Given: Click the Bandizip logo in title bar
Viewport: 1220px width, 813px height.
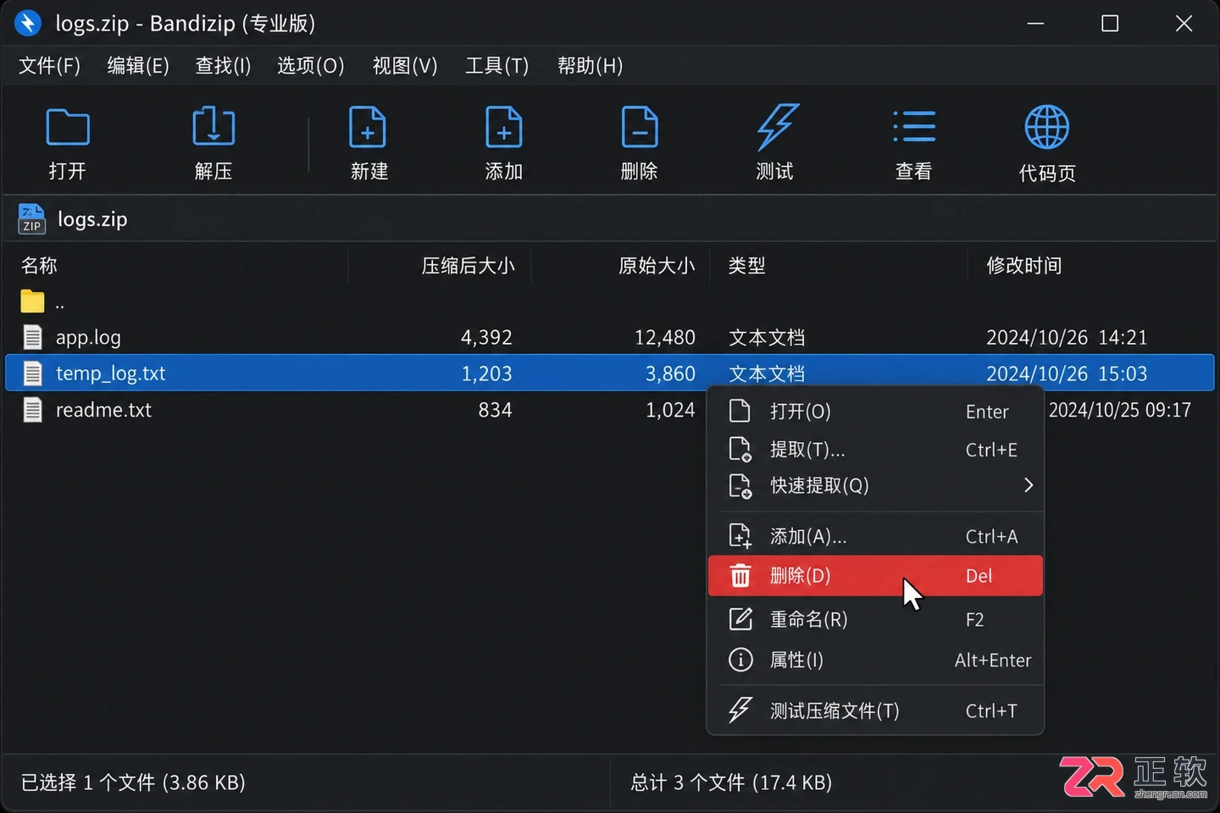Looking at the screenshot, I should click(28, 23).
